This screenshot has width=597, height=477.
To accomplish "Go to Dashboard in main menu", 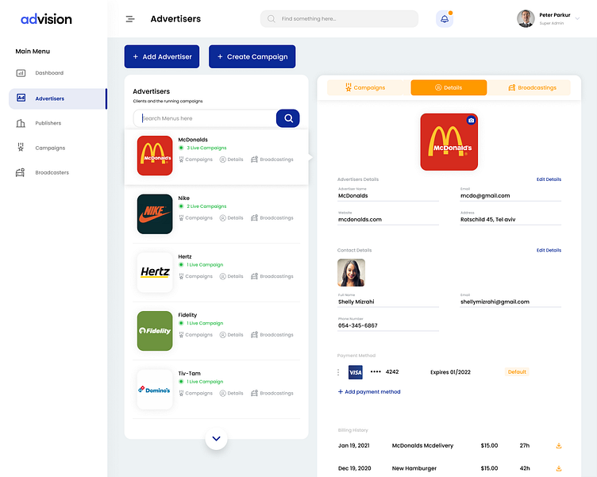I will click(49, 73).
